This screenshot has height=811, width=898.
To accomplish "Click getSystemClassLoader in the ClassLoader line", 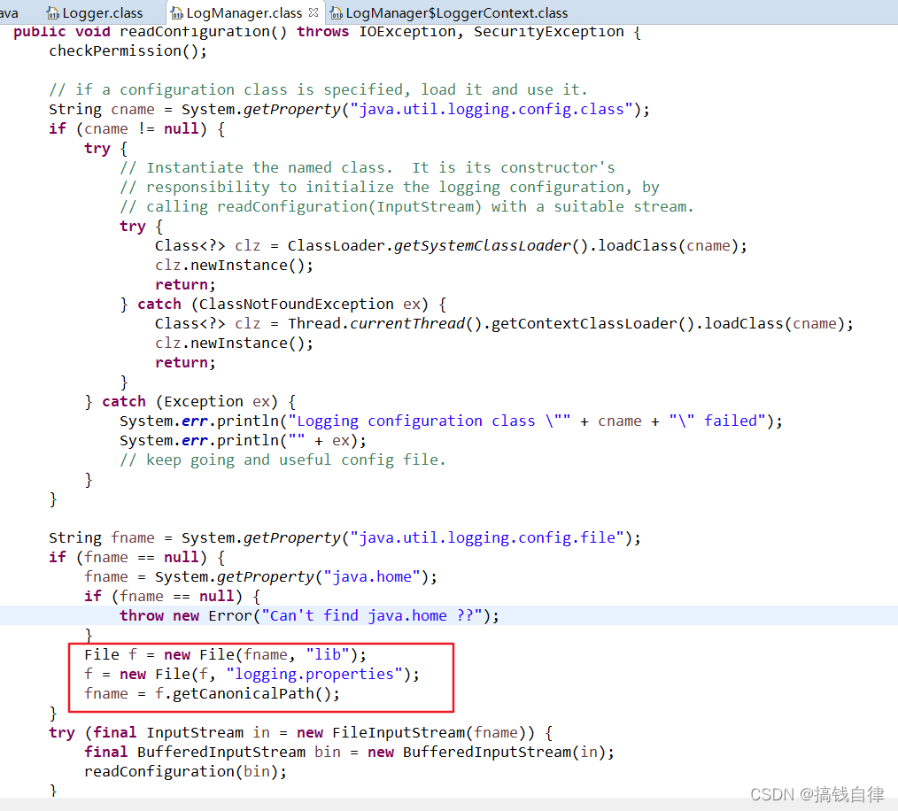I will coord(483,246).
